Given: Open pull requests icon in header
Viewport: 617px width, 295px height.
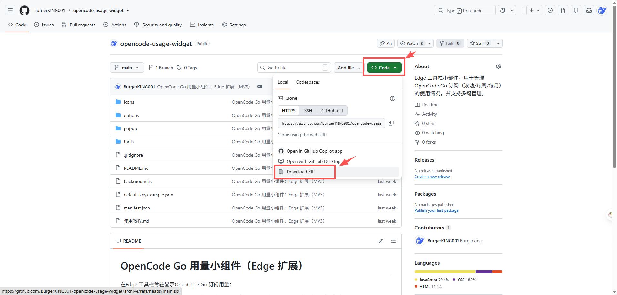Looking at the screenshot, I should [x=563, y=10].
